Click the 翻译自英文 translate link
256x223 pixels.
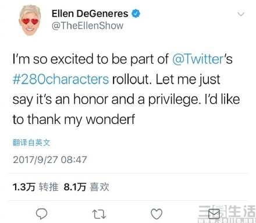click(31, 143)
